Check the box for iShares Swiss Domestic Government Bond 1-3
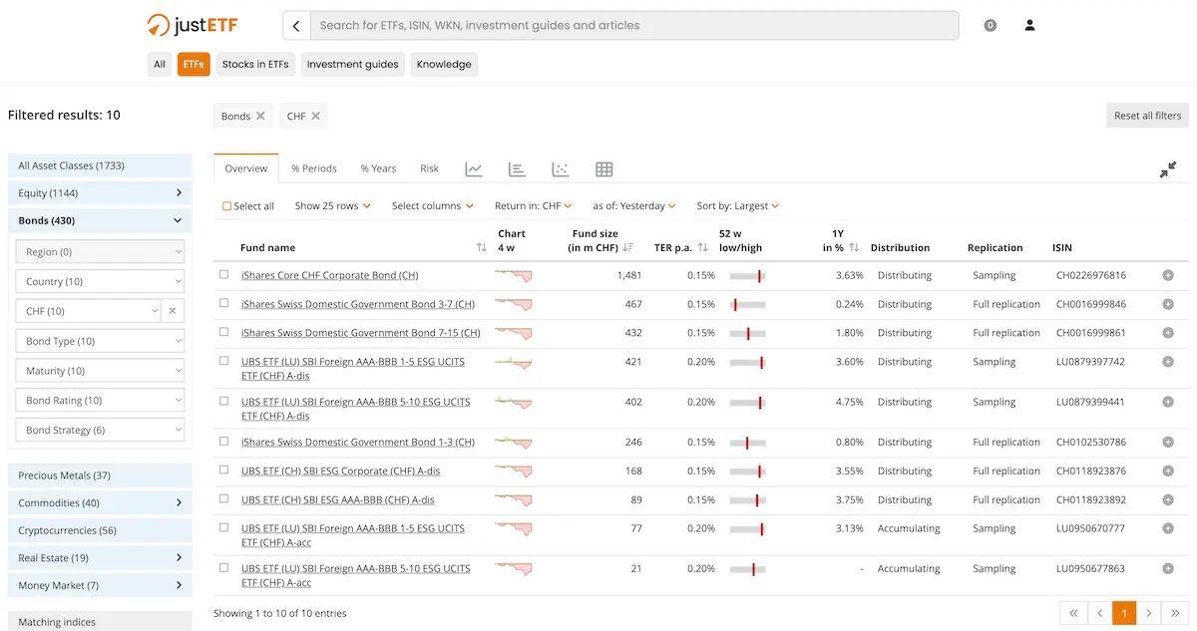The height and width of the screenshot is (631, 1197). click(x=224, y=441)
